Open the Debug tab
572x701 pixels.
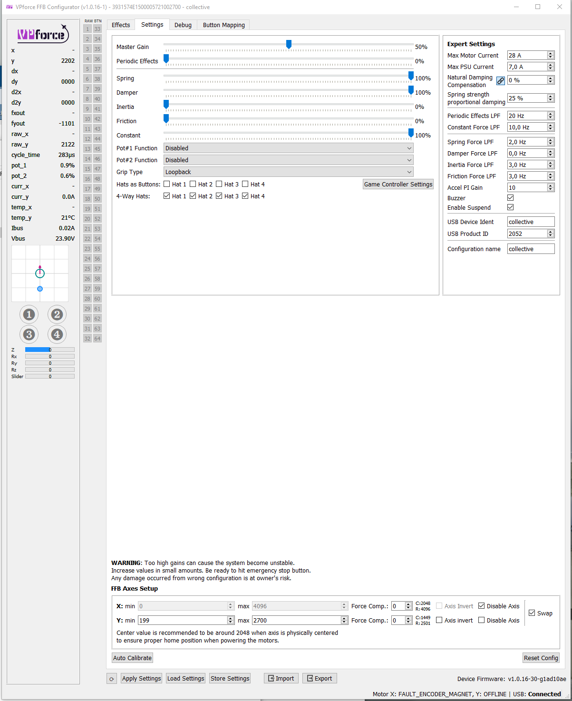click(183, 25)
